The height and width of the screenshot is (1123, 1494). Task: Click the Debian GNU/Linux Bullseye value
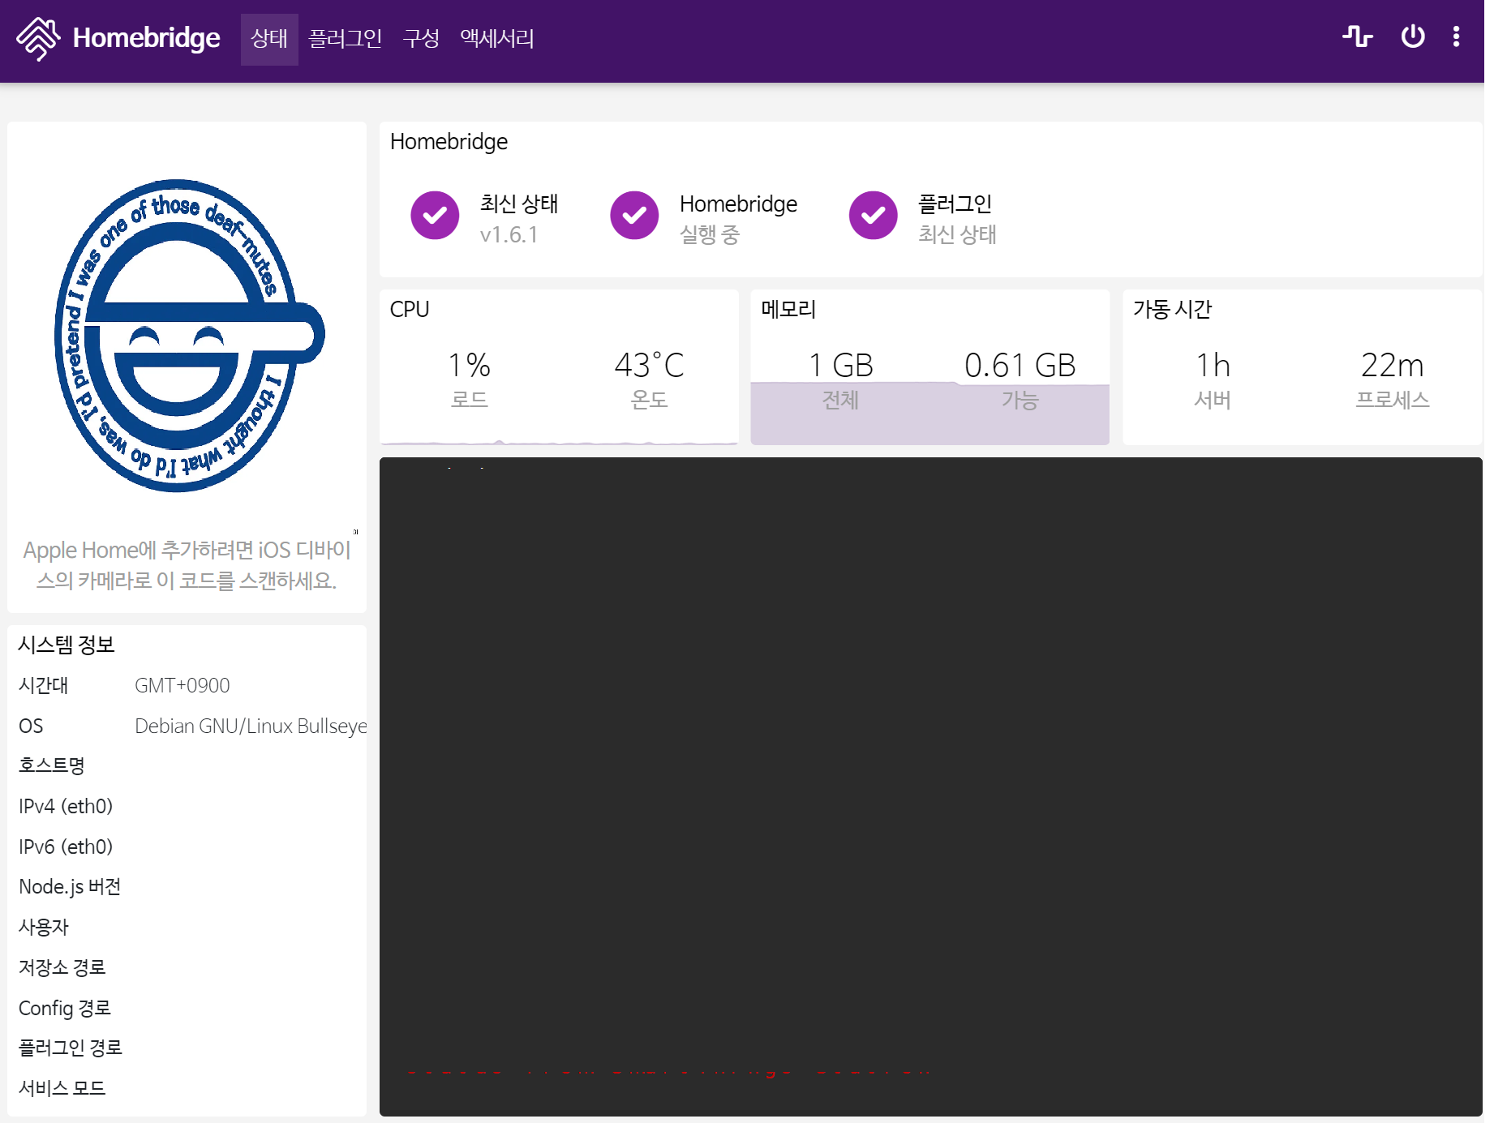251,727
